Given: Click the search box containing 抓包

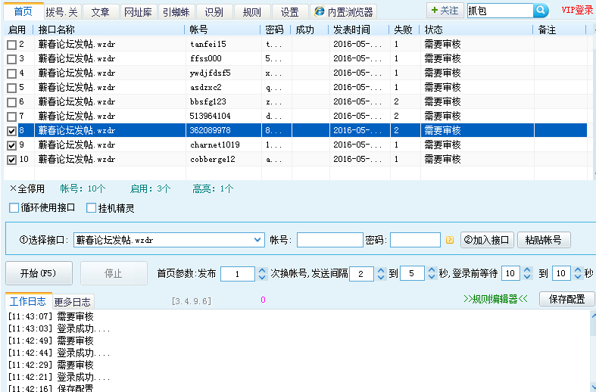Looking at the screenshot, I should click(500, 11).
